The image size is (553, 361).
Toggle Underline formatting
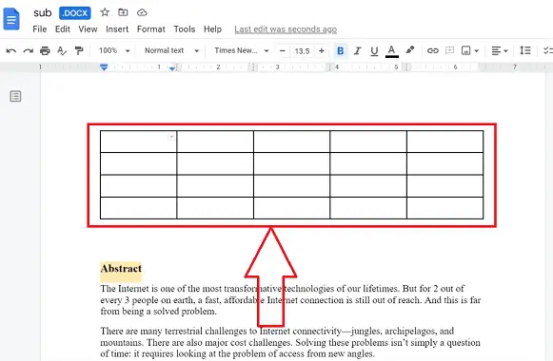[x=374, y=51]
